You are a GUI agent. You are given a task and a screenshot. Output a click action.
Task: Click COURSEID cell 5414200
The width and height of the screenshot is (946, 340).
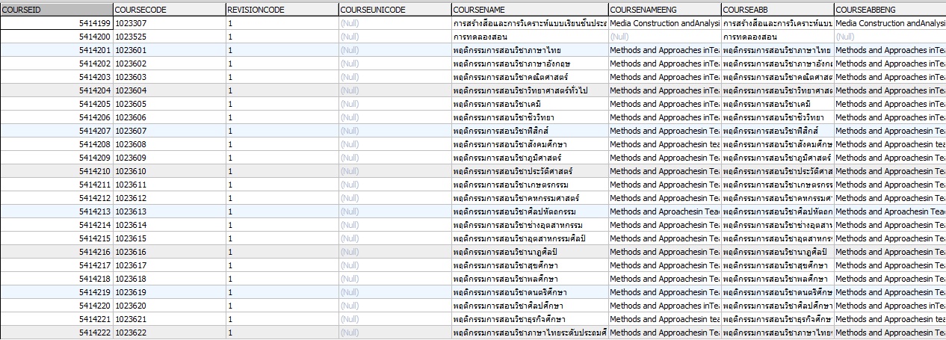56,37
